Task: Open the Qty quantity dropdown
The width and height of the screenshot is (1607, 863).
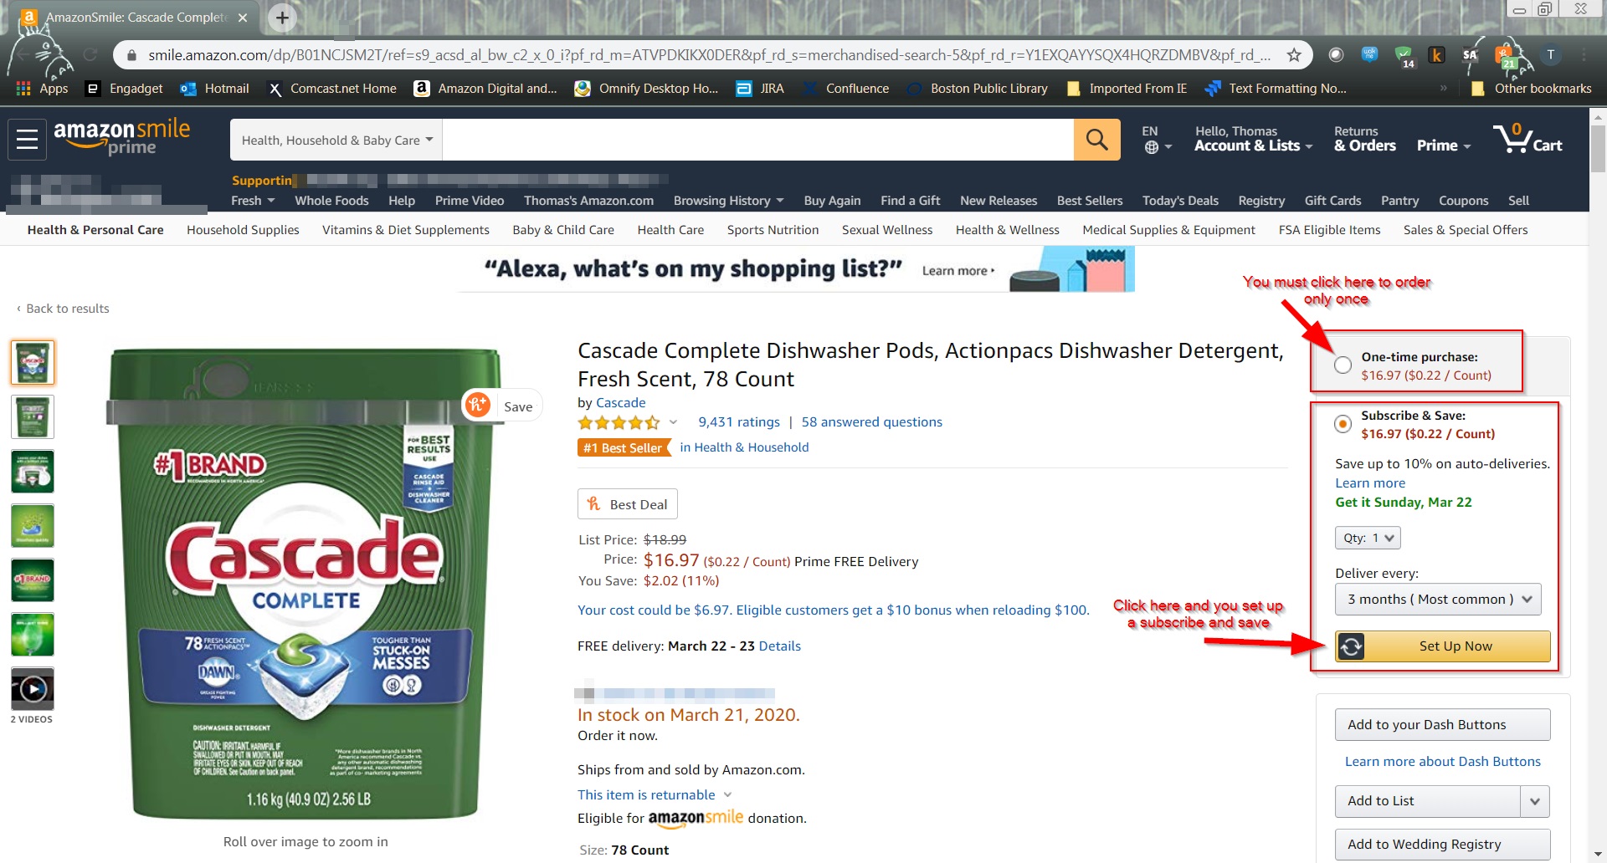Action: [x=1368, y=538]
